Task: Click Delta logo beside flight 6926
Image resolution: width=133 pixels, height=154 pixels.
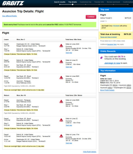Action: pos(61,101)
